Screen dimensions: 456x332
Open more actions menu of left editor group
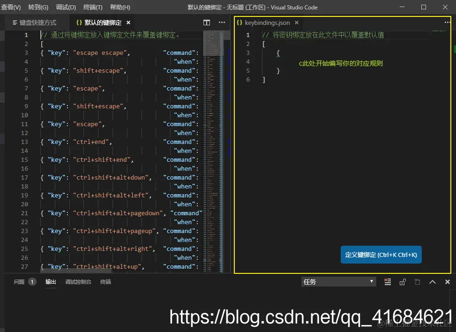[222, 23]
